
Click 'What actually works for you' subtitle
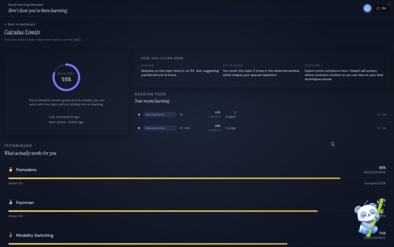pyautogui.click(x=30, y=153)
